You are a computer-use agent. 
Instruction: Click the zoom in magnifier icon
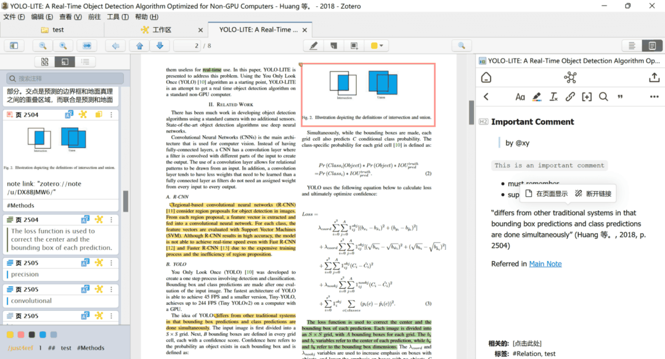click(x=63, y=46)
